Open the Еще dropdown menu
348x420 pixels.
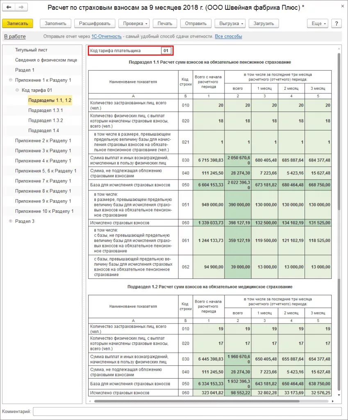click(318, 23)
